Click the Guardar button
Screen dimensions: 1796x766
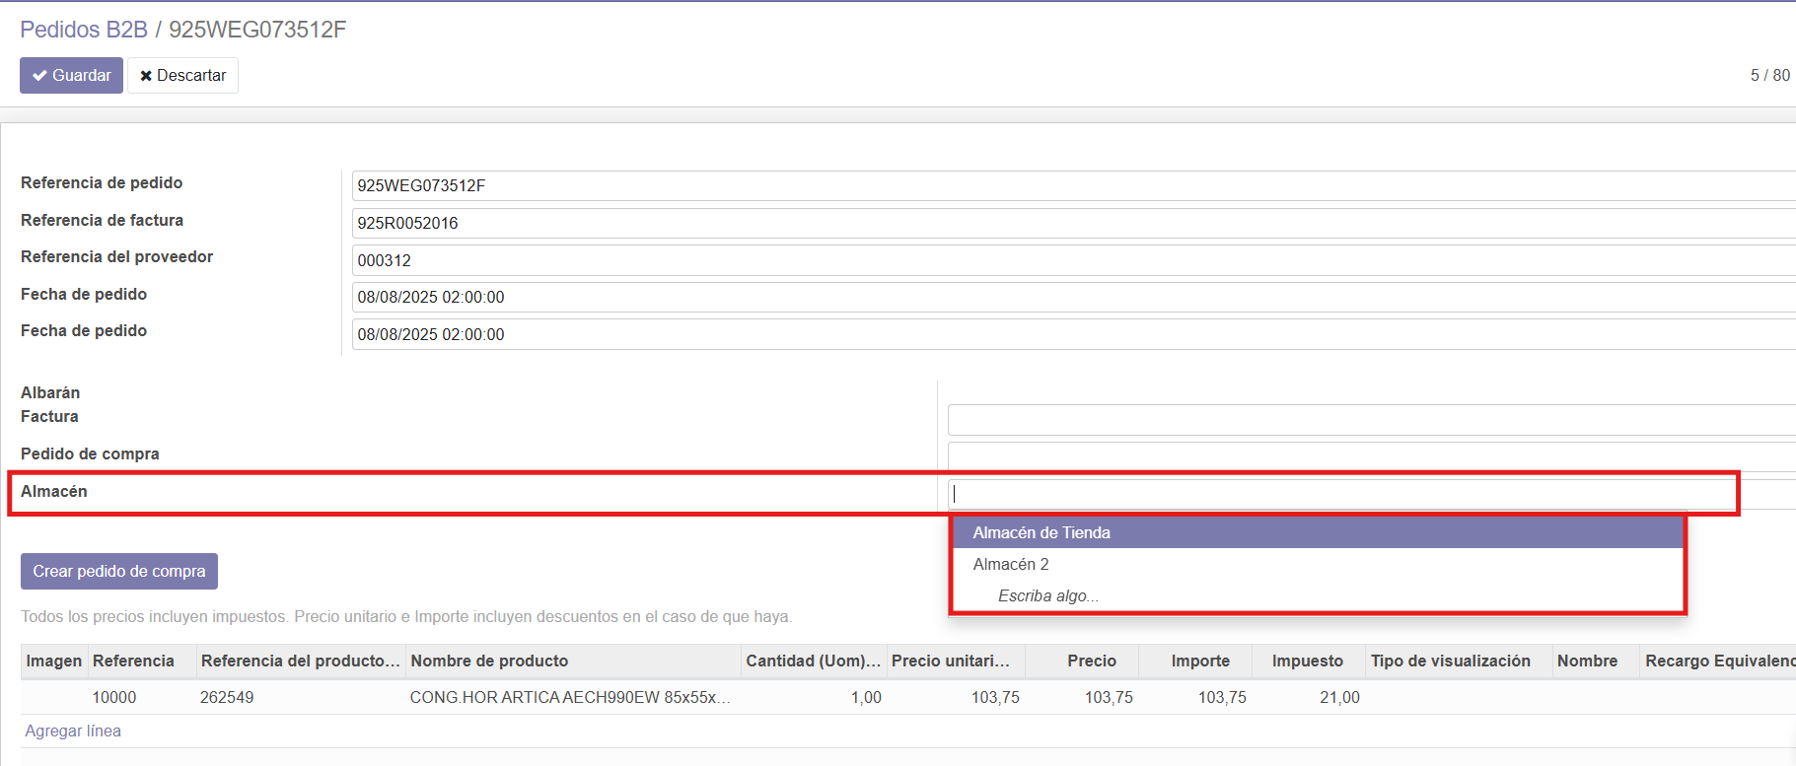tap(71, 75)
